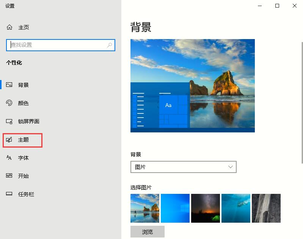Select the gray rock cliff wallpaper thumbnail
Image resolution: width=303 pixels, height=239 pixels.
(266, 208)
